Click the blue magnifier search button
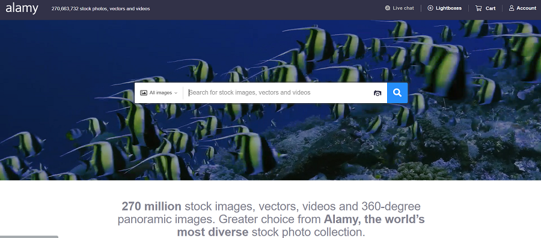The height and width of the screenshot is (238, 541). point(397,93)
